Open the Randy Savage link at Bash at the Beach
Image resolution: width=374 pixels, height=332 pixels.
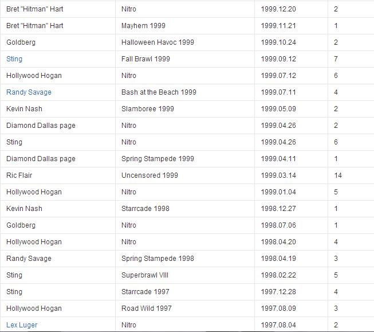29,92
